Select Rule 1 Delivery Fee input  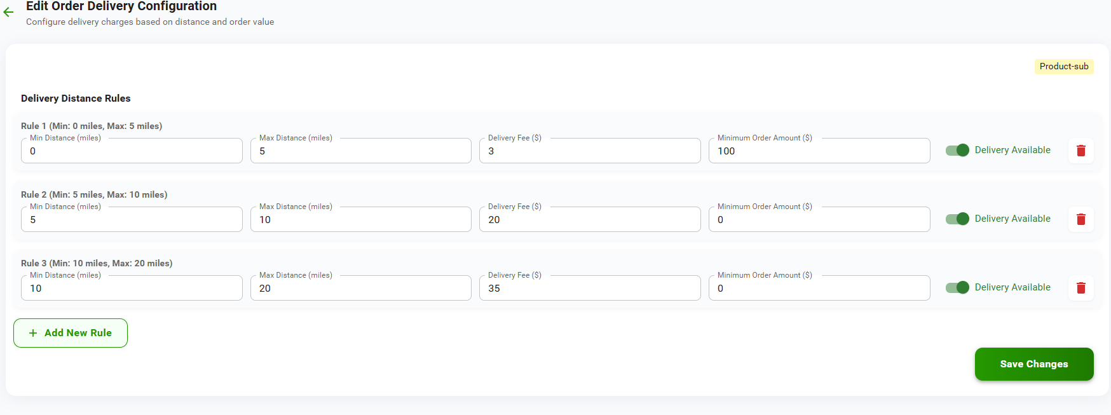coord(589,151)
